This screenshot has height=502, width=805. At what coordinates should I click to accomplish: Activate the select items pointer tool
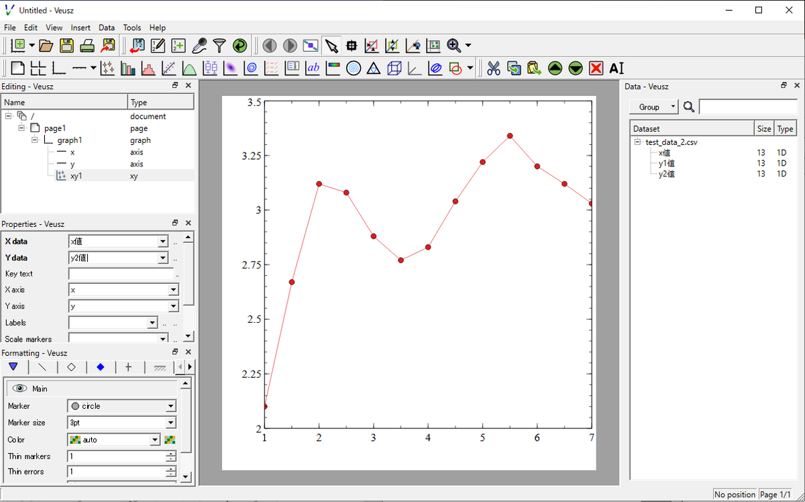(x=331, y=46)
